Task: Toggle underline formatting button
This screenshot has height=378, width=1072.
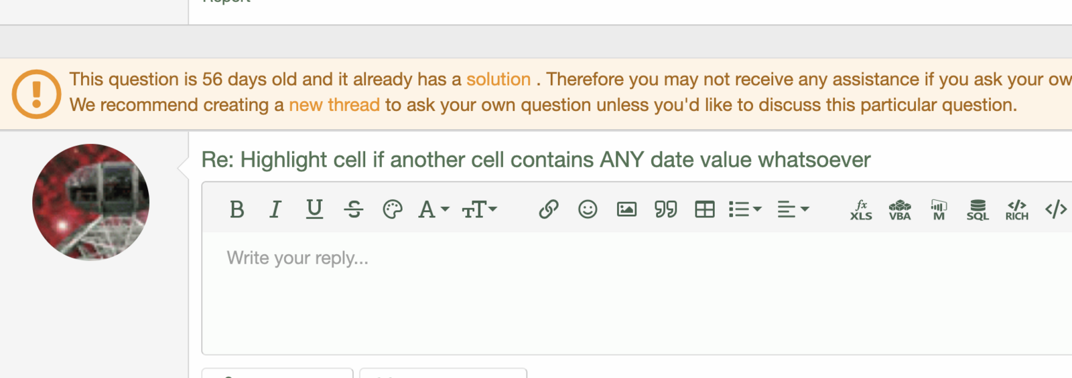Action: pyautogui.click(x=314, y=209)
